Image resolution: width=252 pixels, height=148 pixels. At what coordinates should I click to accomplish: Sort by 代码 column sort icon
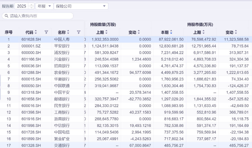(36, 32)
